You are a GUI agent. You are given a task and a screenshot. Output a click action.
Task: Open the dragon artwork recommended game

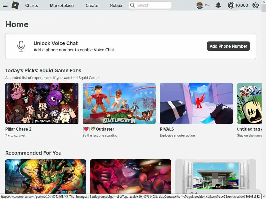46,176
